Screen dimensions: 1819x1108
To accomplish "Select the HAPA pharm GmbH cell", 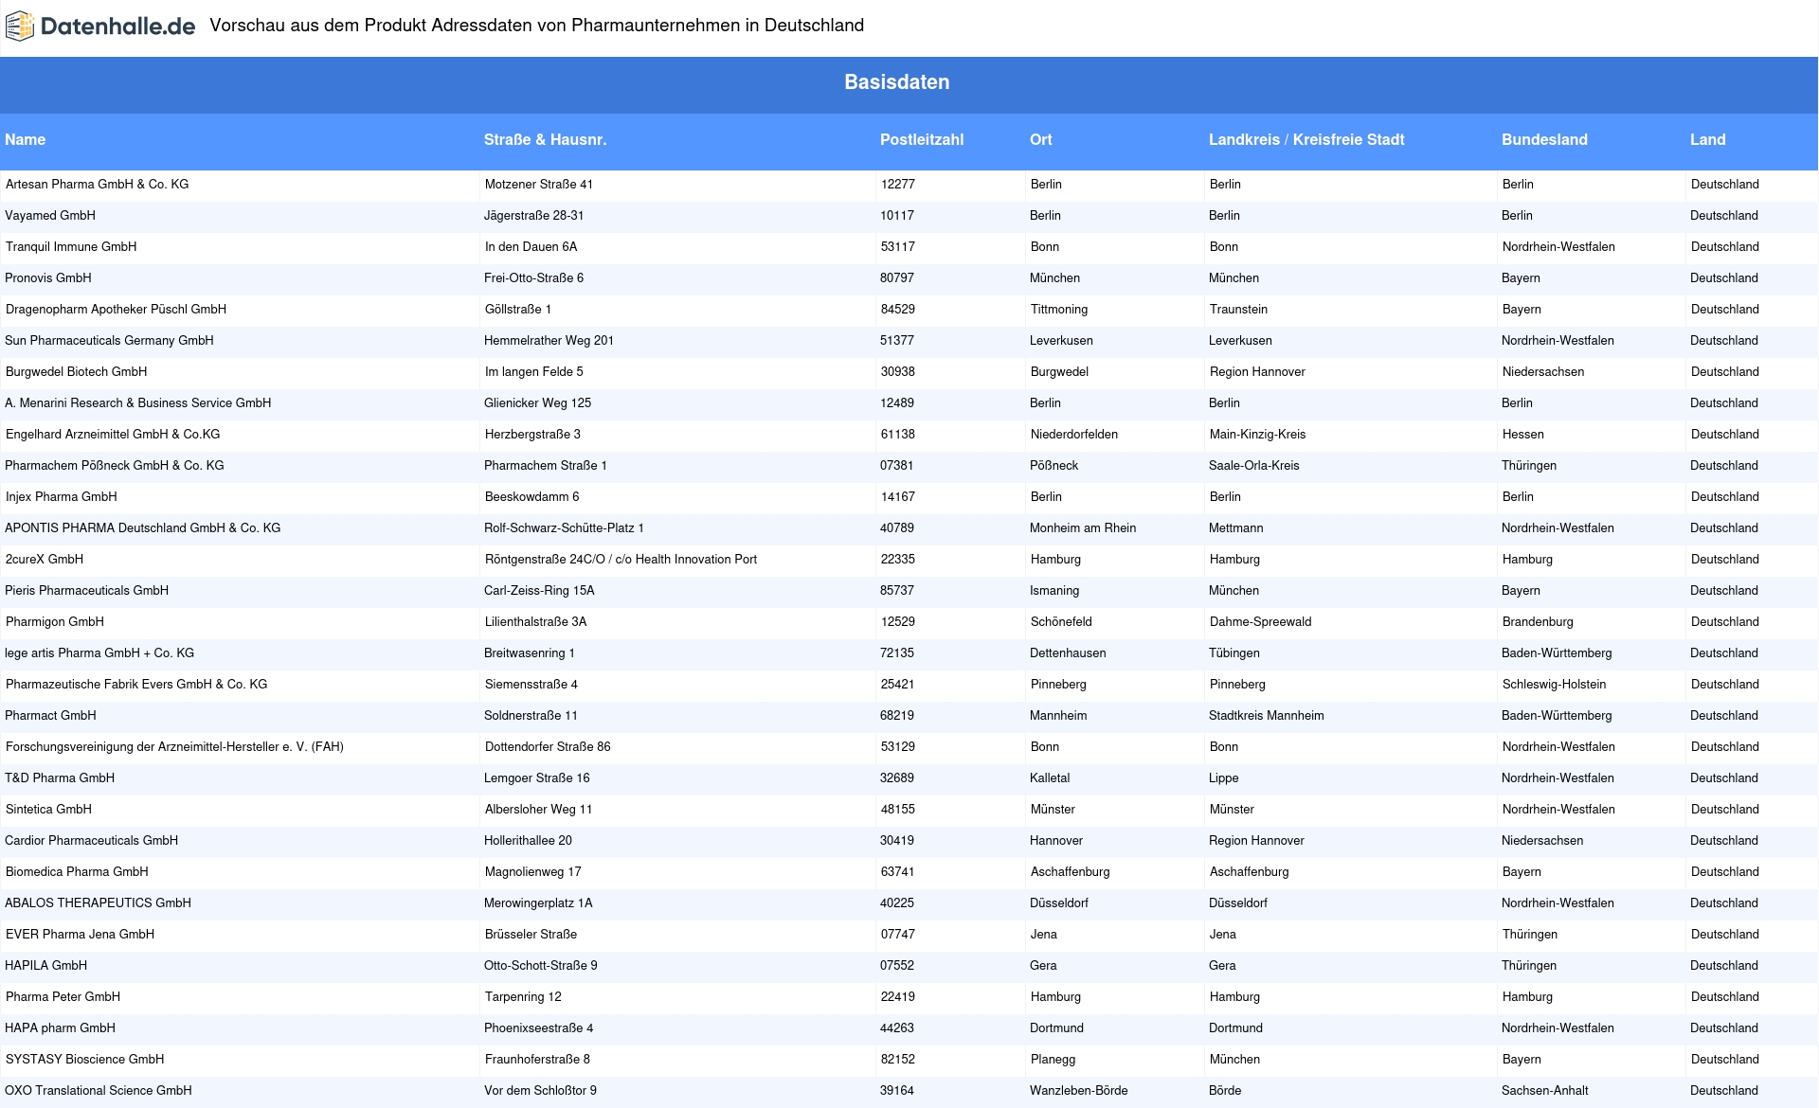I will (x=61, y=1028).
